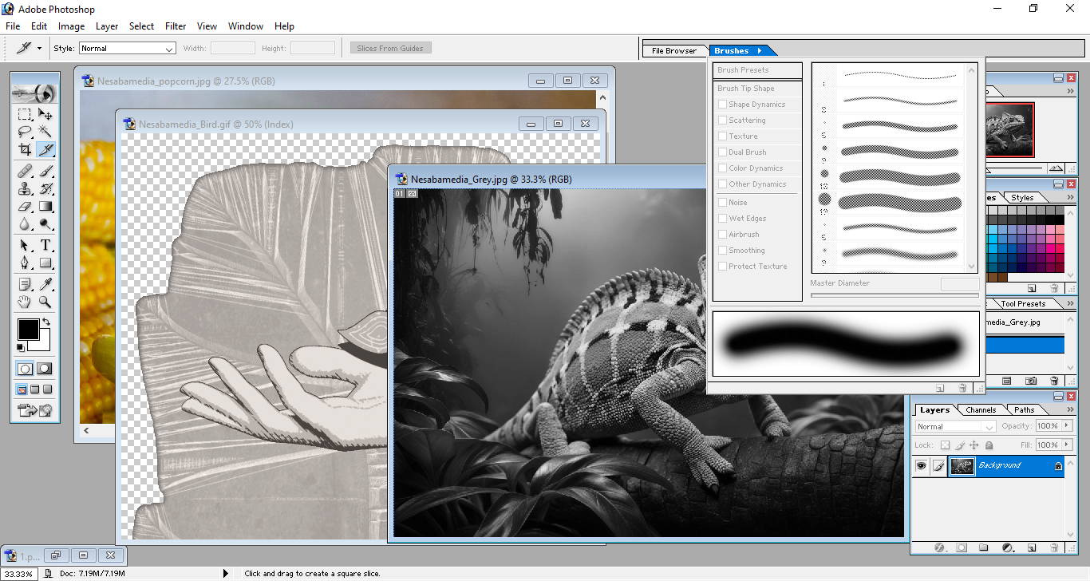
Task: Click the Slices From Guides button
Action: pos(390,49)
